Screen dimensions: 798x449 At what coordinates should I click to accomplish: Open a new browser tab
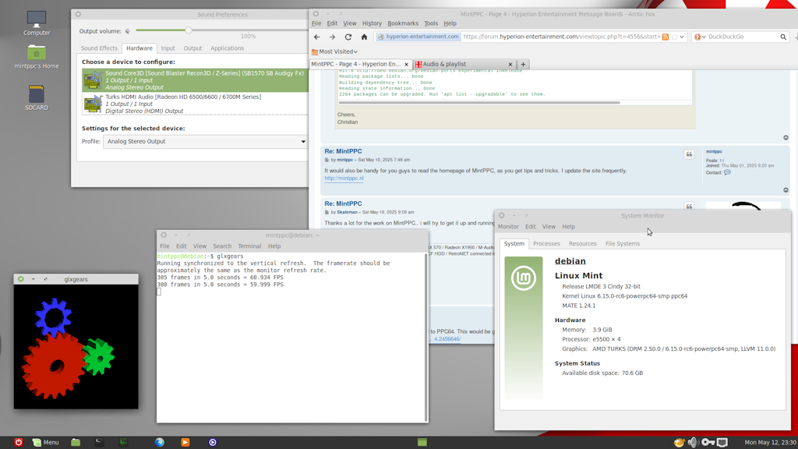(523, 64)
